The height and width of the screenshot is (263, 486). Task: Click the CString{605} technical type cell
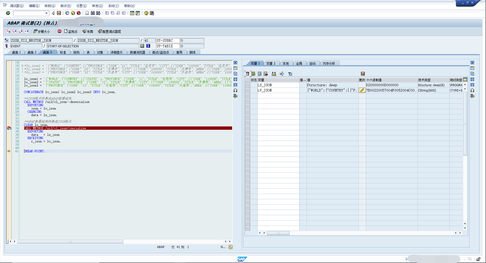433,90
